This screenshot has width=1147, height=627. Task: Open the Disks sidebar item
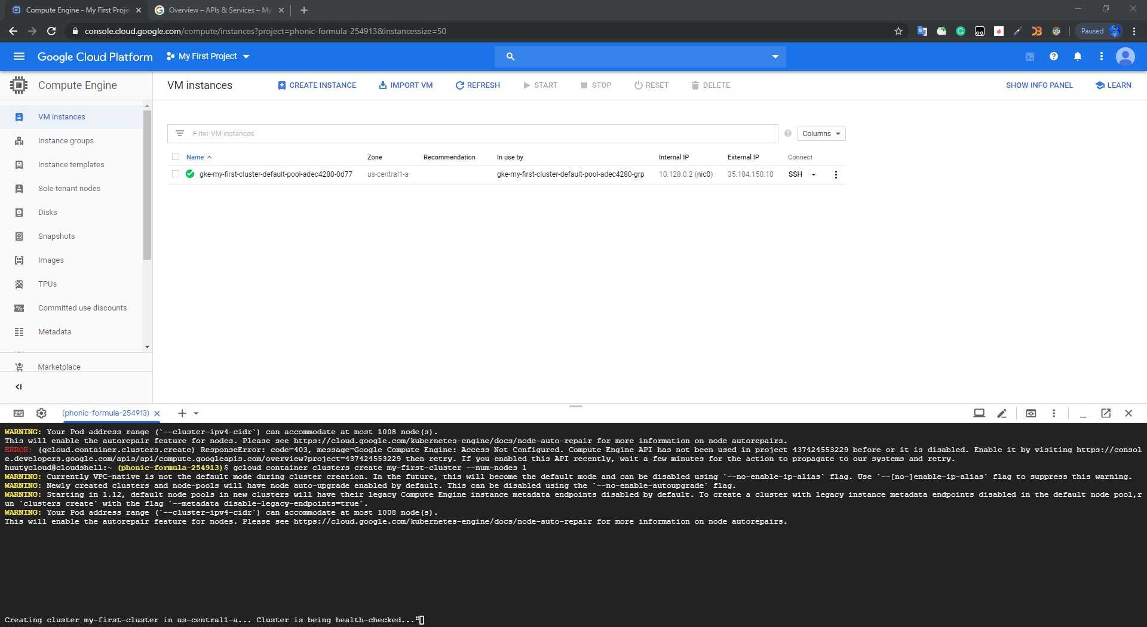coord(47,213)
